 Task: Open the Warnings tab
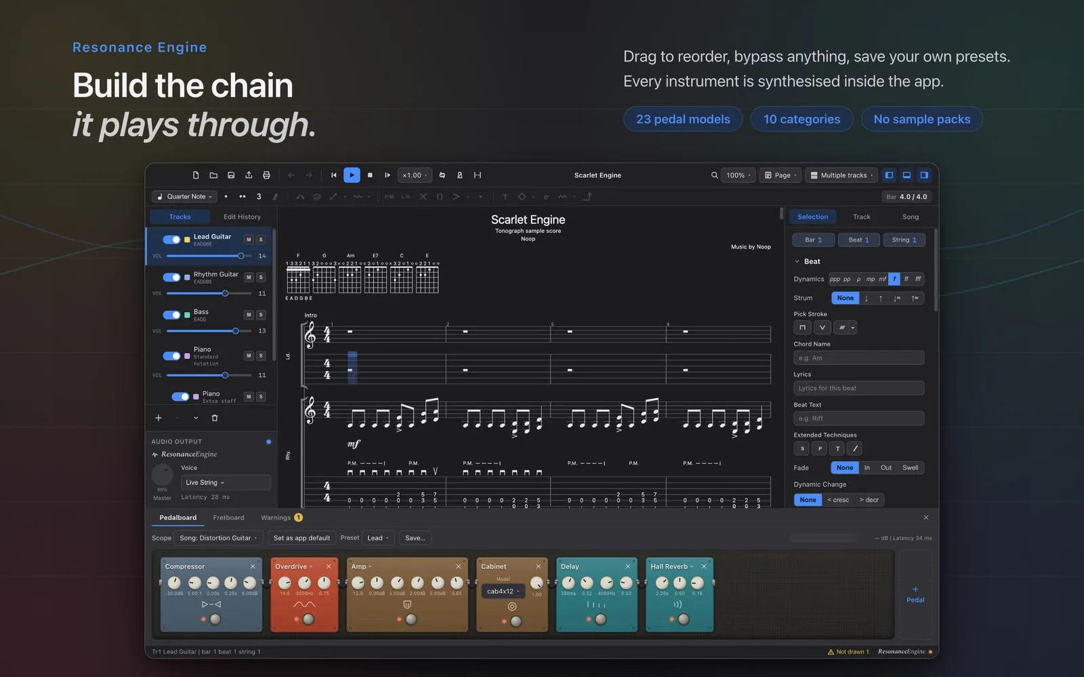point(281,518)
